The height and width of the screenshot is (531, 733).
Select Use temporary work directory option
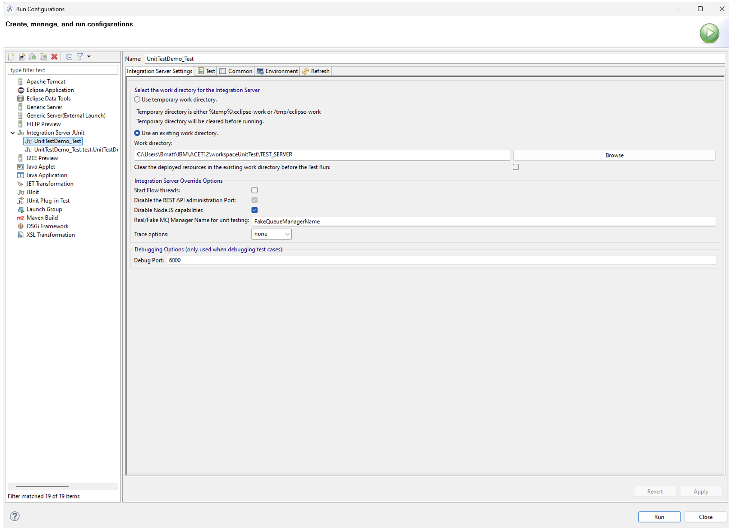pos(137,100)
